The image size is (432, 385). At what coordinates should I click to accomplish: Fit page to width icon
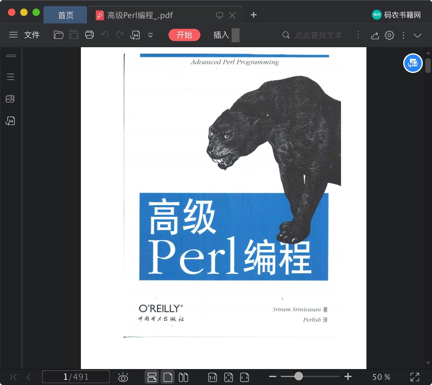244,377
